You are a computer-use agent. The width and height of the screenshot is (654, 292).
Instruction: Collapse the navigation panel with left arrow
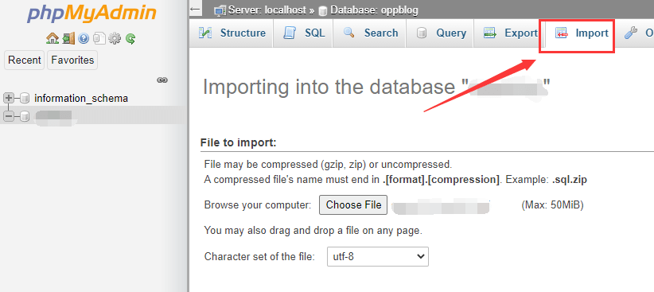195,10
